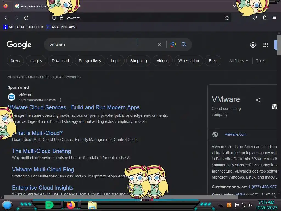Screen dimensions: 281x211
Task: Call the customer service number link
Action: click(x=262, y=187)
